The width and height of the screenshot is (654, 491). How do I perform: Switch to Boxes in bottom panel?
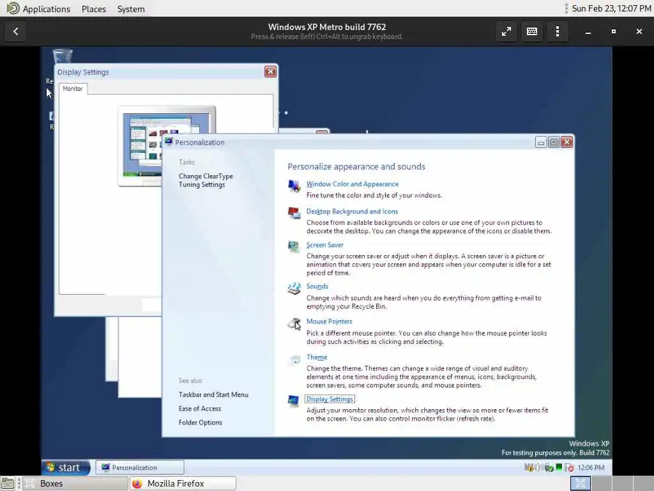[x=75, y=483]
